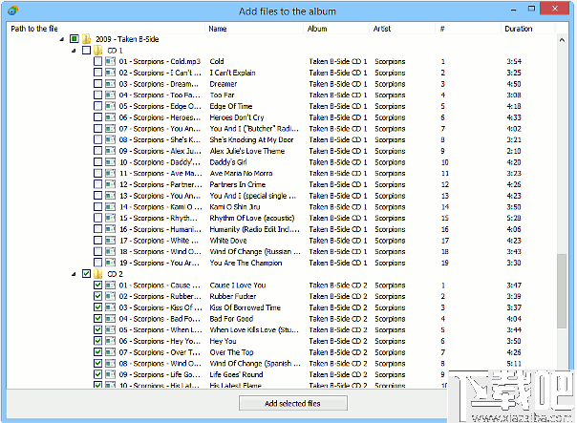Collapse the CD 2 folder node

74,274
